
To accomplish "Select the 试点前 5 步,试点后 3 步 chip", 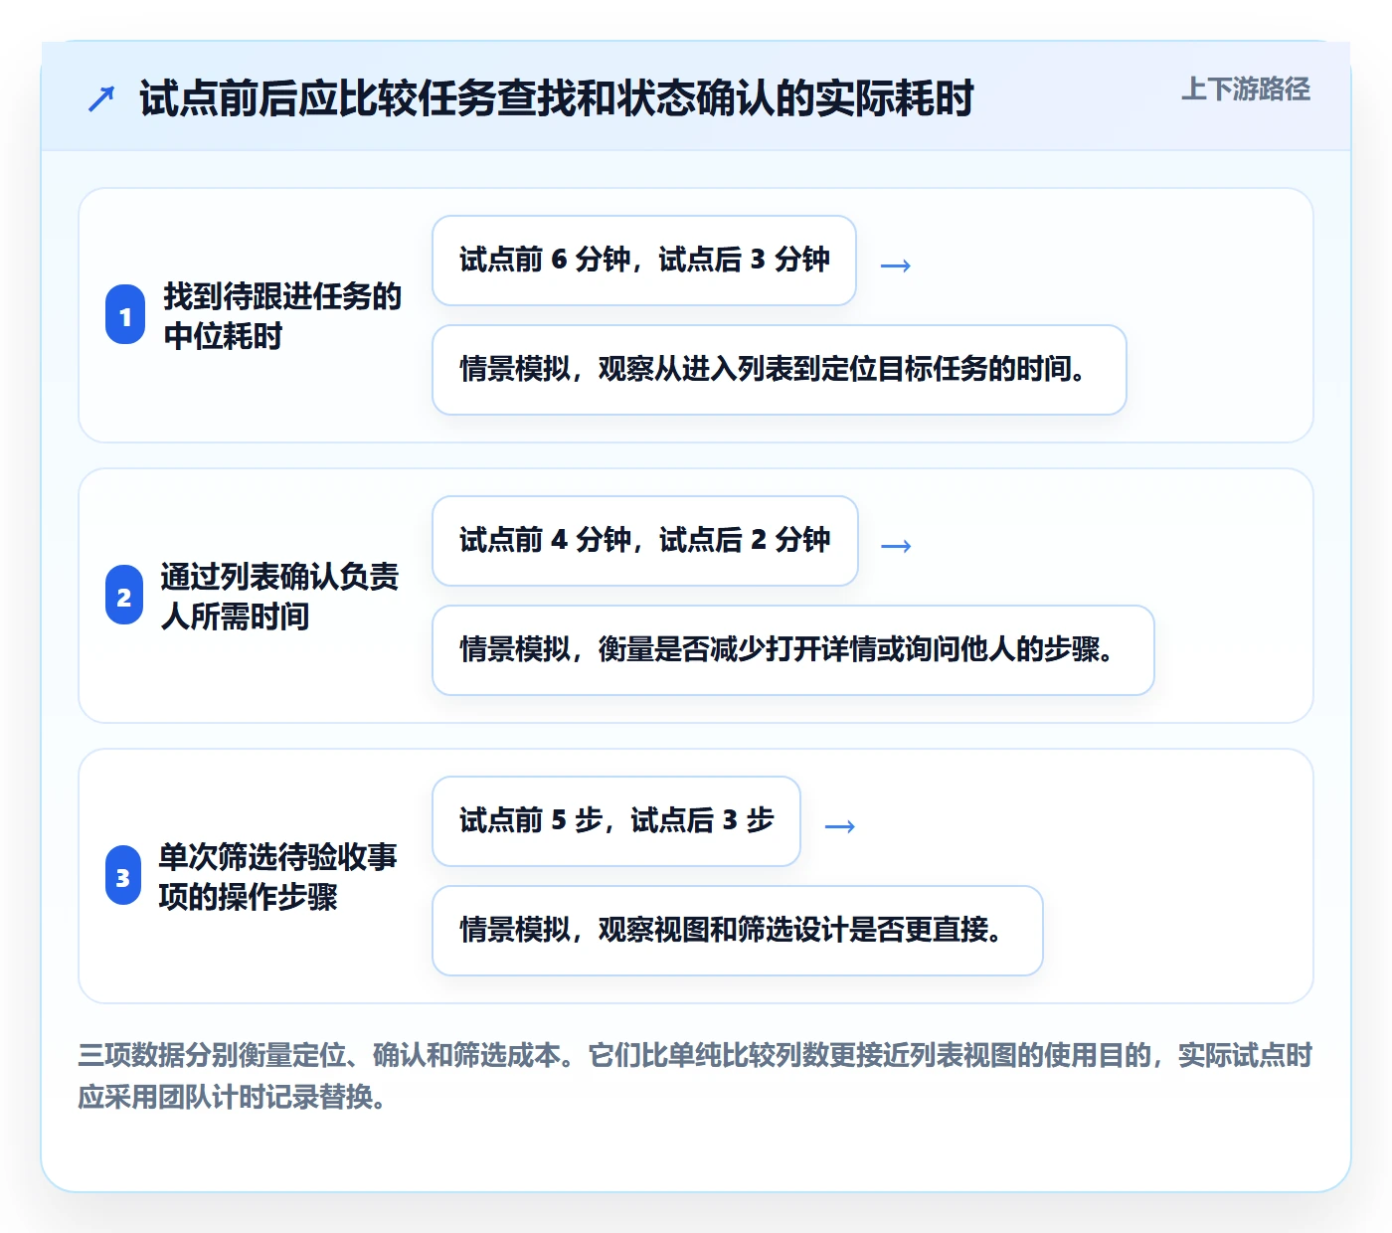I will tap(616, 821).
